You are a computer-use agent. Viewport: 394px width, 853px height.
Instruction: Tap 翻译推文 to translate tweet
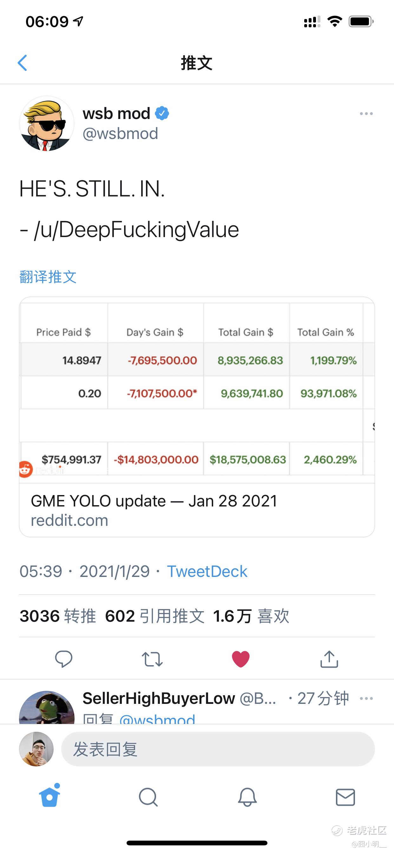tap(48, 277)
